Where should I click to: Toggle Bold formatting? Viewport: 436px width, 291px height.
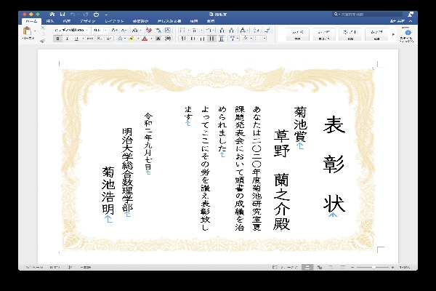tap(57, 39)
